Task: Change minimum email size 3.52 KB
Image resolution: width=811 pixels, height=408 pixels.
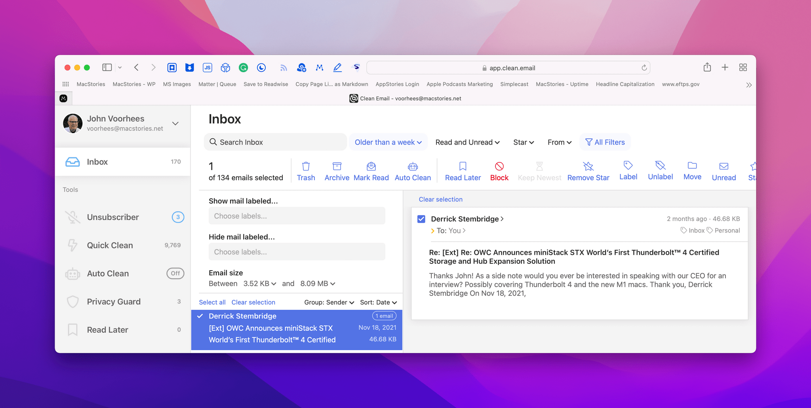Action: click(260, 284)
